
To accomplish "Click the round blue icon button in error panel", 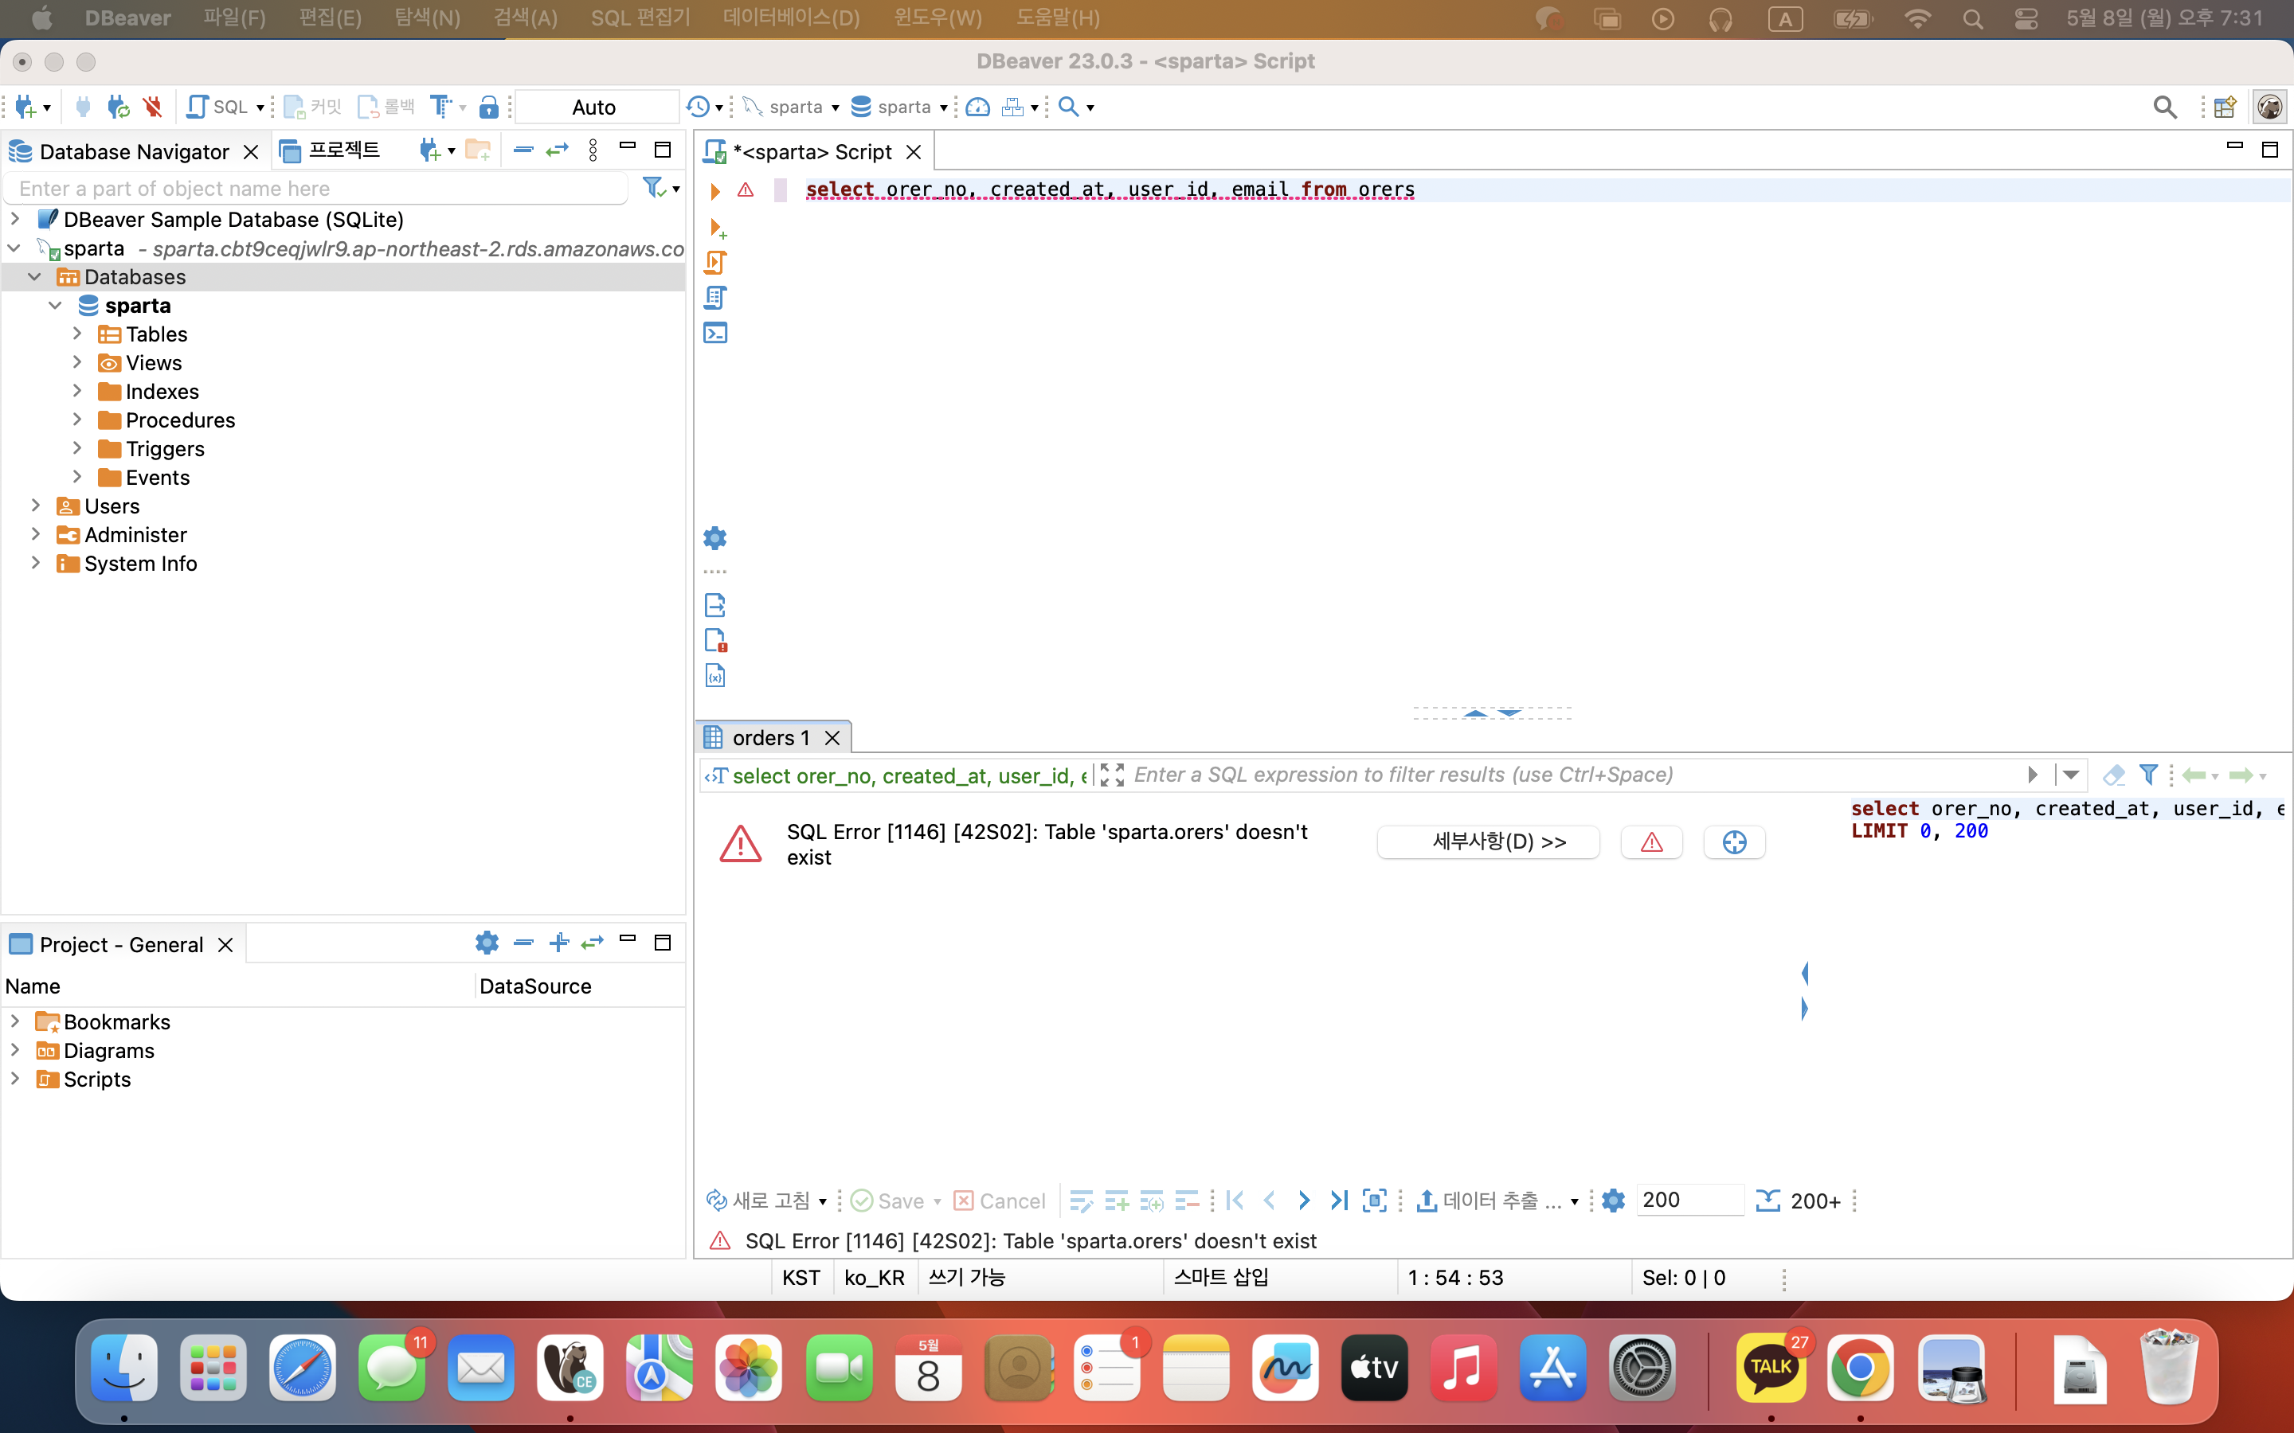I will 1735,842.
